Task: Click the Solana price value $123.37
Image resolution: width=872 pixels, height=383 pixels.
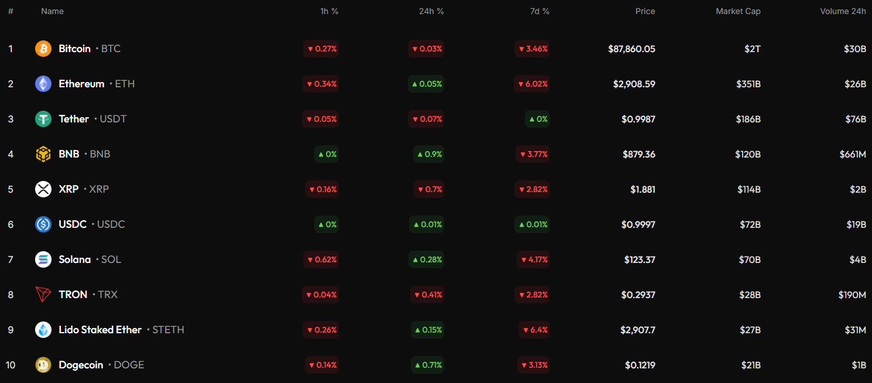Action: (x=639, y=259)
